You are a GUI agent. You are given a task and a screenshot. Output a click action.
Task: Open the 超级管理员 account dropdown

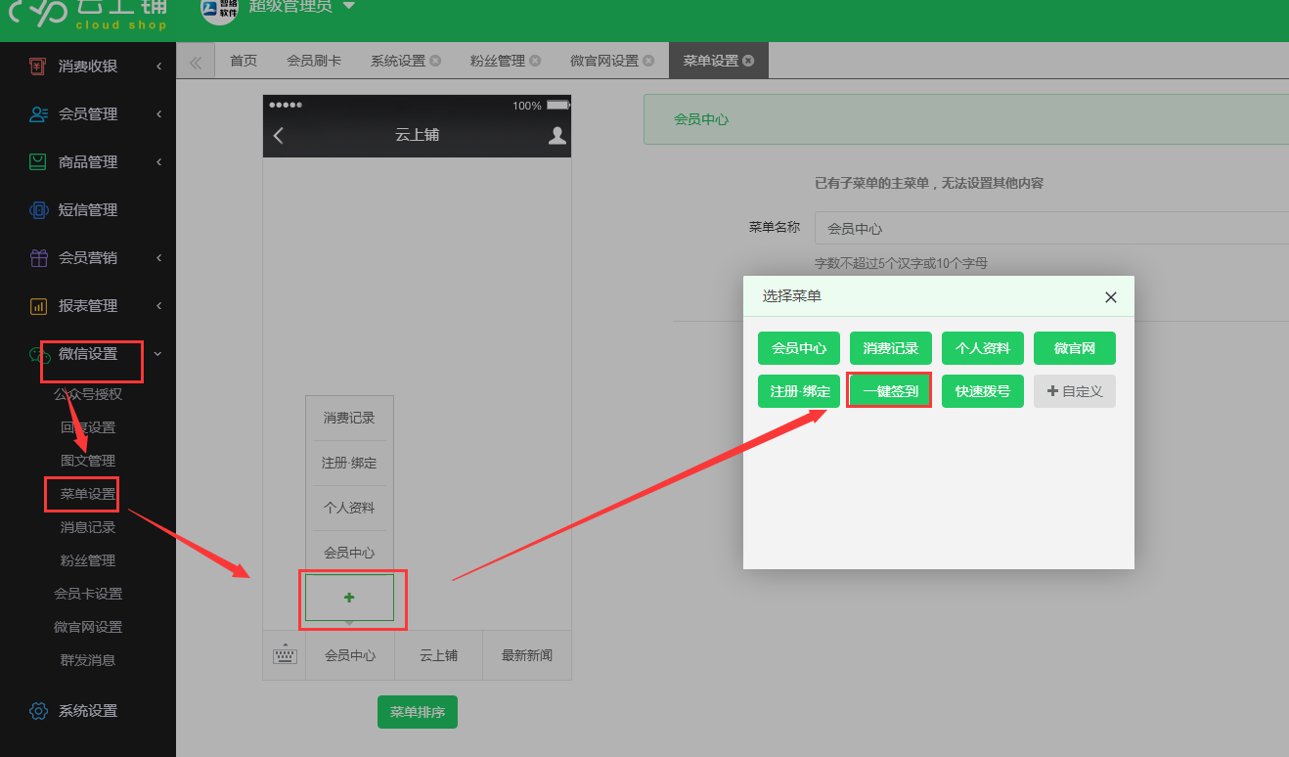pos(301,7)
